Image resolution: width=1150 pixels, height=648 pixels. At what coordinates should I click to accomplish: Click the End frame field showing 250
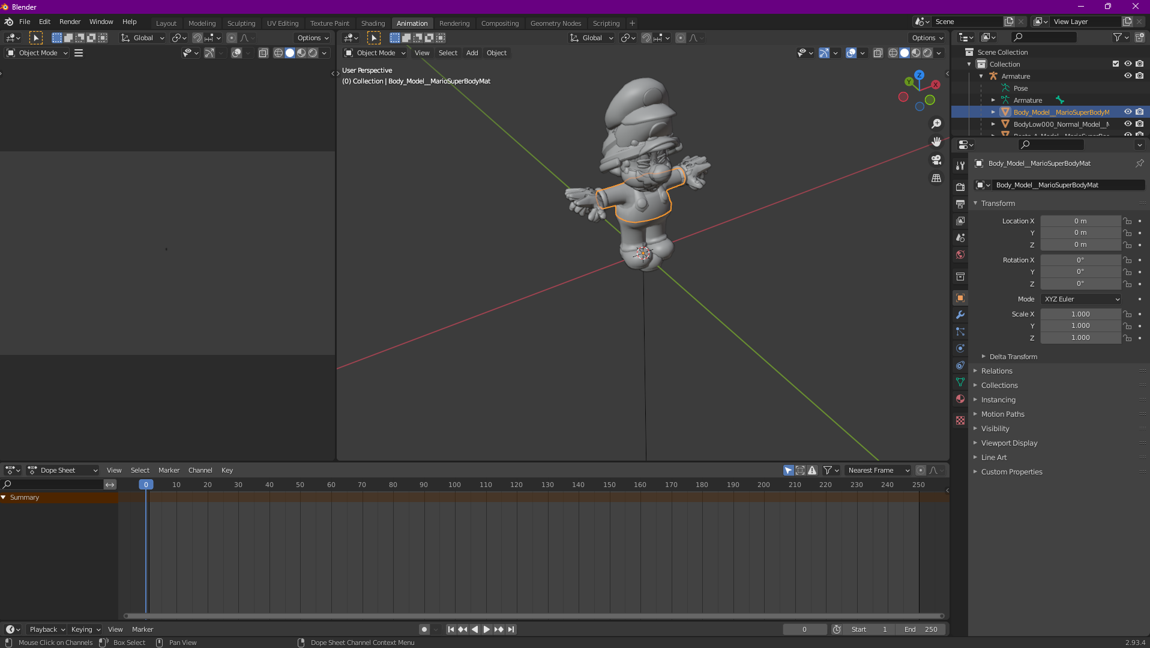pos(921,629)
